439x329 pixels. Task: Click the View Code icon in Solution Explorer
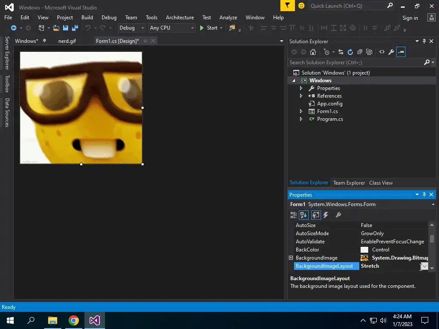click(382, 52)
